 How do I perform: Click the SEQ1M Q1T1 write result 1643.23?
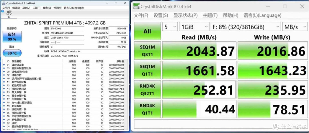(273, 70)
